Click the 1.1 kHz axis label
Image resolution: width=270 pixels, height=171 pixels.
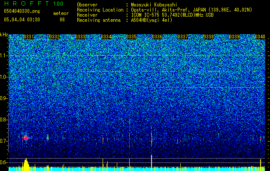[x=3, y=56]
